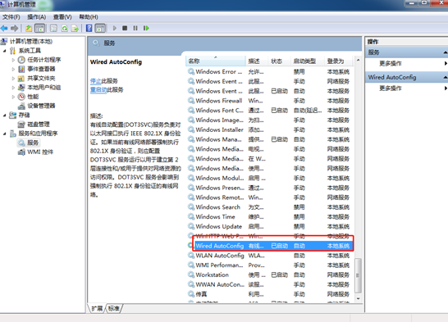Select the Windows Firewall service row
448x322 pixels.
point(270,101)
